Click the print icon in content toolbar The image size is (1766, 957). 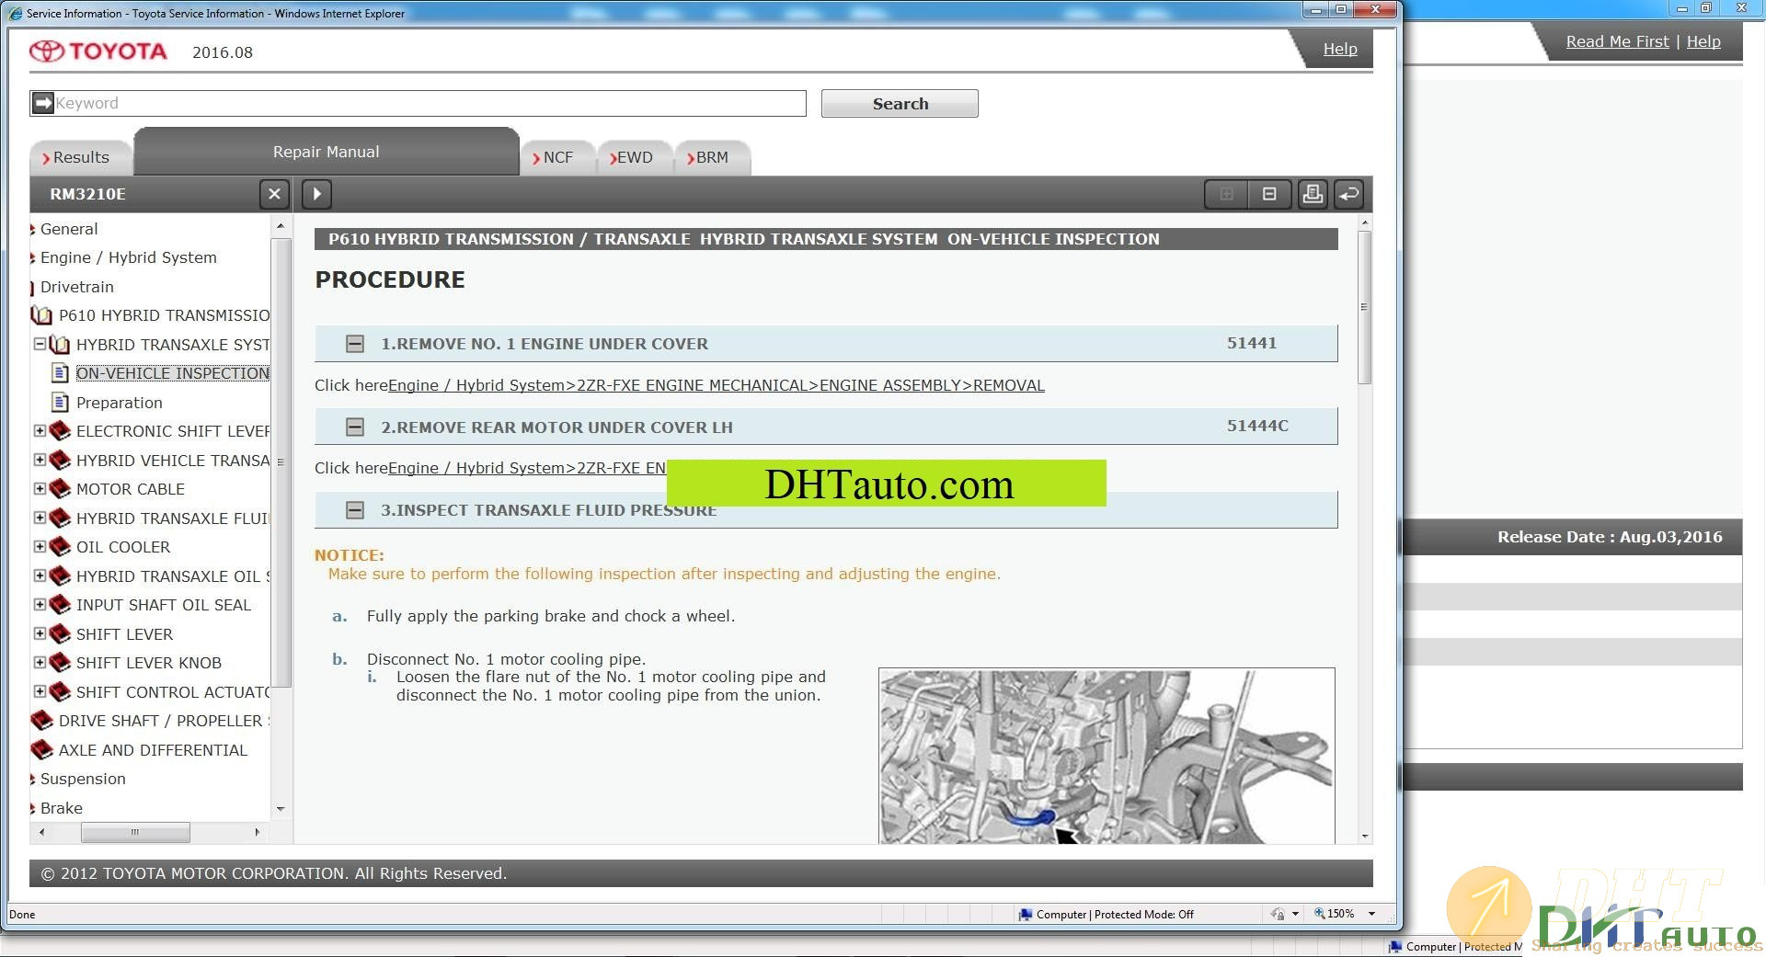(x=1312, y=194)
